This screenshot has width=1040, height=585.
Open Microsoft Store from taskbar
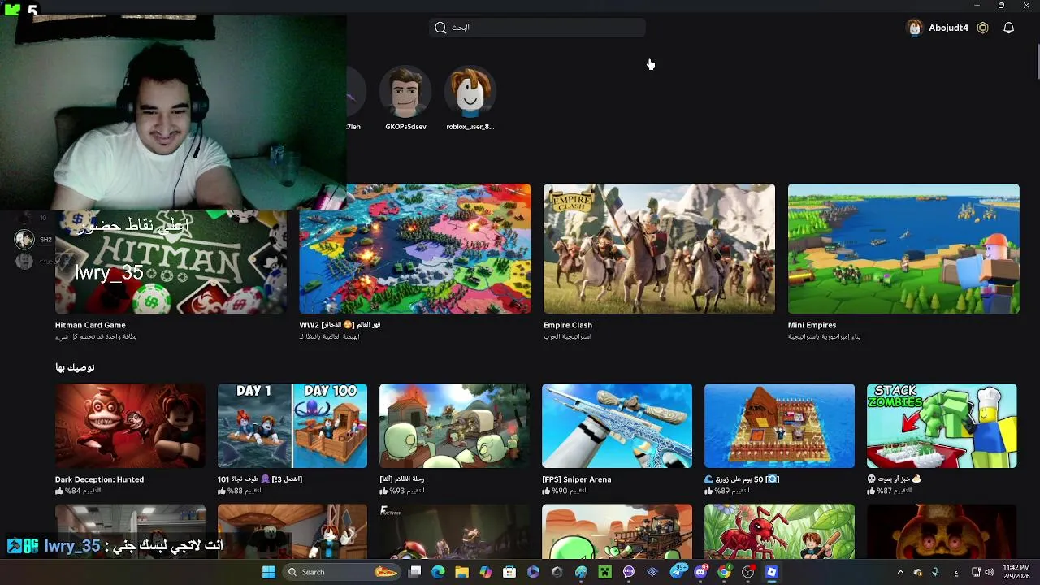(509, 572)
